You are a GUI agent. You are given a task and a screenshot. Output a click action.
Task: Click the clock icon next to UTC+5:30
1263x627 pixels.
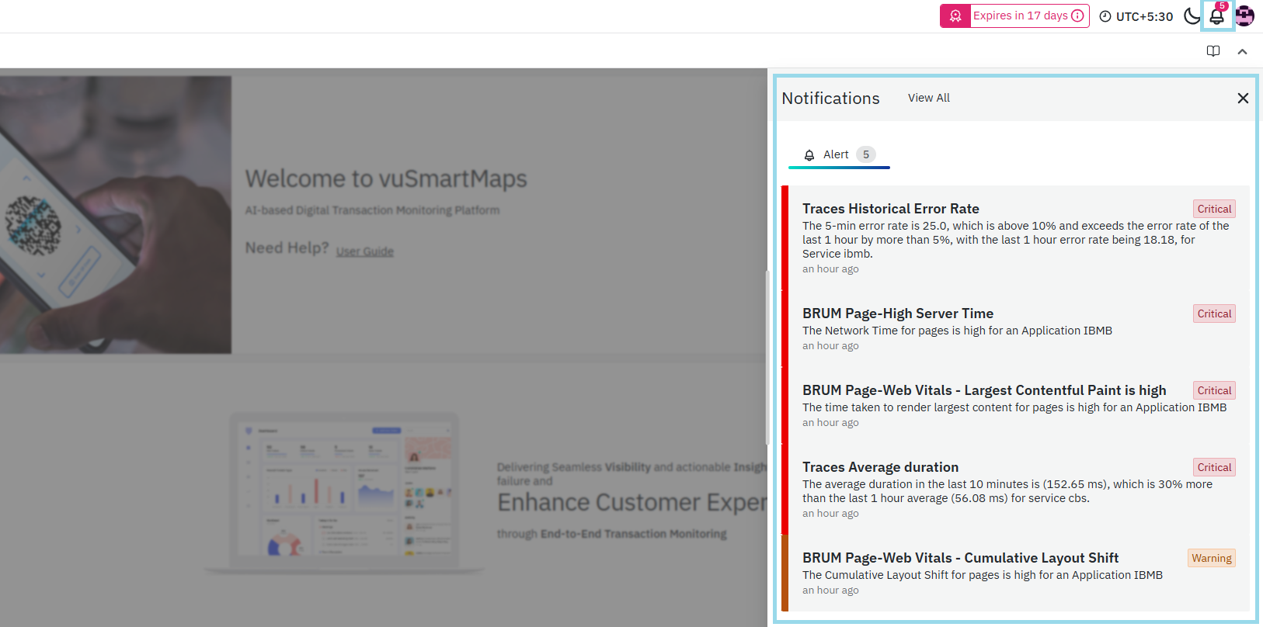click(x=1105, y=16)
